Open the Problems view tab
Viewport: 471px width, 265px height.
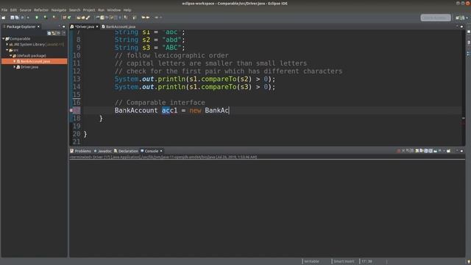tap(82, 151)
